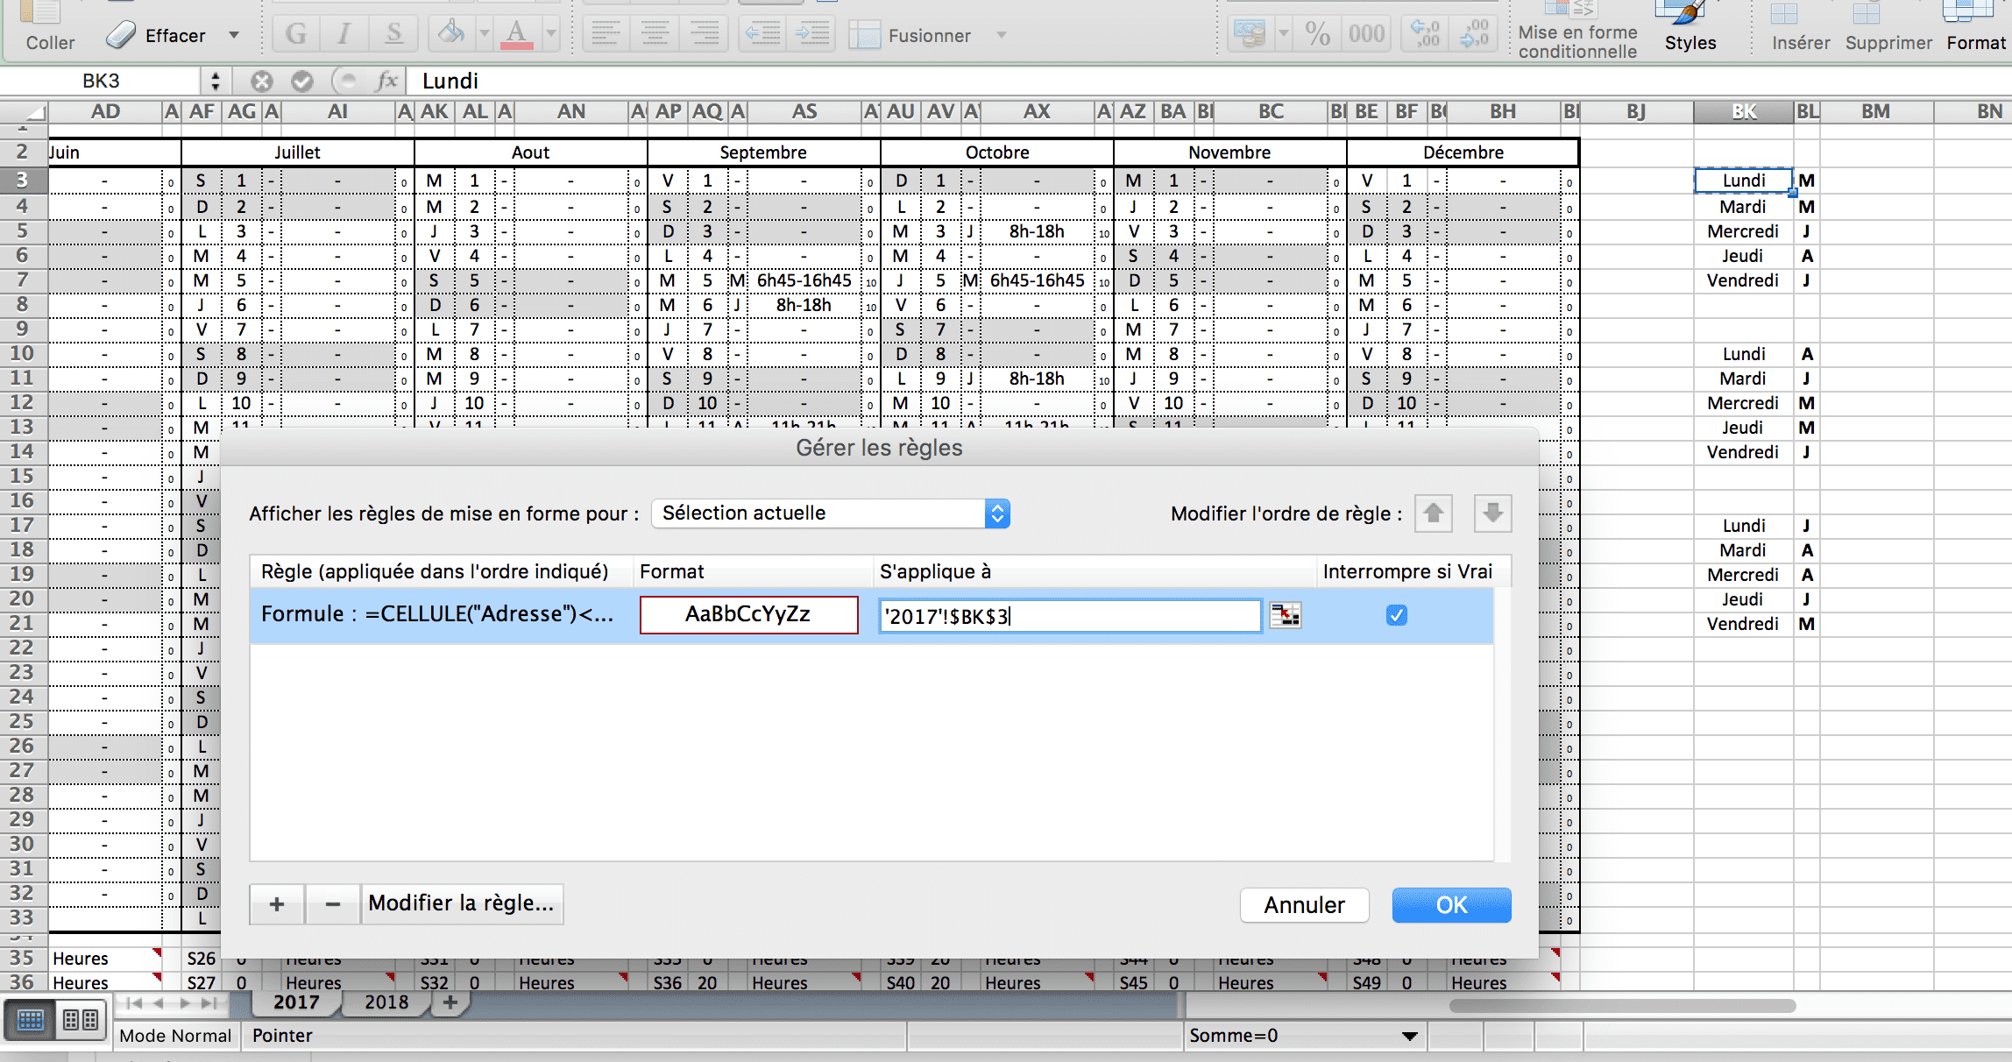Select the 2017 sheet tab
Viewport: 2012px width, 1062px height.
coord(296,1002)
